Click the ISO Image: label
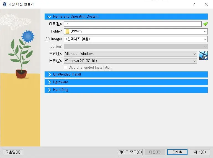The image size is (213, 158). click(x=53, y=39)
